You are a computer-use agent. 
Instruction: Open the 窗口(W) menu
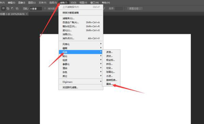(x=95, y=3)
